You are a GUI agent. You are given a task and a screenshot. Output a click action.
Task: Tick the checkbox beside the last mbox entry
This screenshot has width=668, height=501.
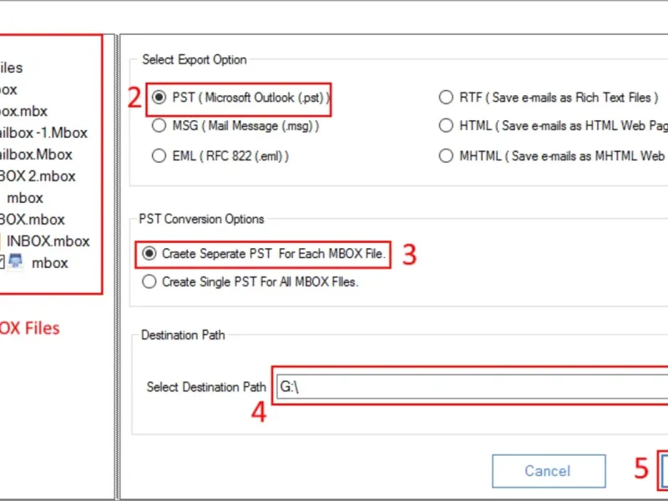tap(2, 262)
